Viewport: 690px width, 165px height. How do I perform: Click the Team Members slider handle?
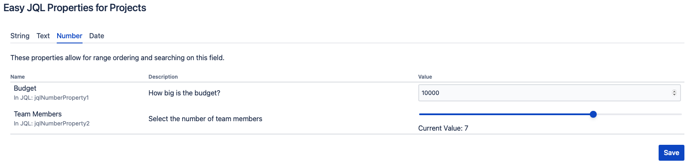tap(593, 114)
